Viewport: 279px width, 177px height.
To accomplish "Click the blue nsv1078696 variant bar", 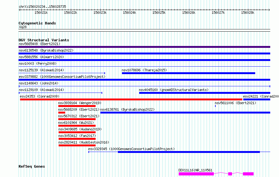I will click(x=188, y=73).
